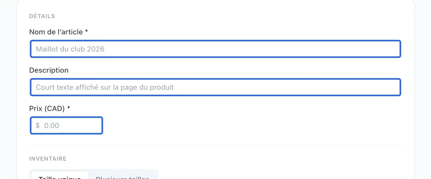Click the "Maillot du club 2026" placeholder text

pyautogui.click(x=70, y=49)
